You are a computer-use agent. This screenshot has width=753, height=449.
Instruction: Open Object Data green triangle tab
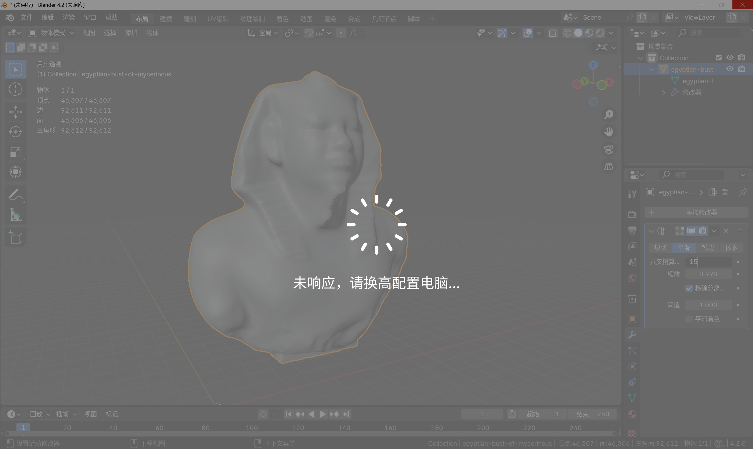point(632,398)
